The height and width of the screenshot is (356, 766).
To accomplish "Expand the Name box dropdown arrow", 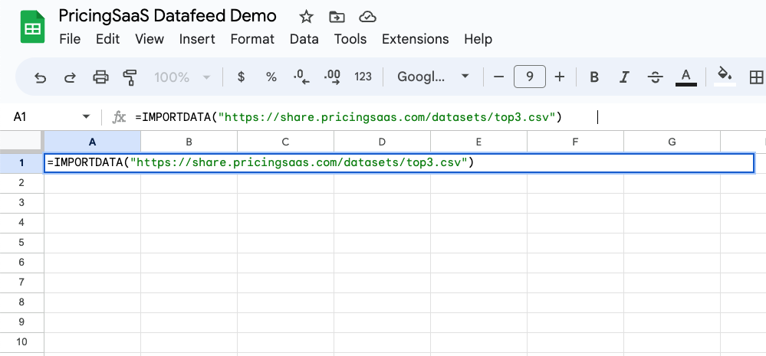I will pos(87,117).
